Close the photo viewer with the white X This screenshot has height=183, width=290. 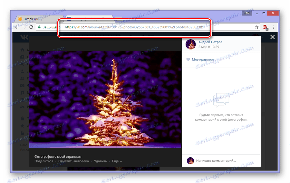[272, 37]
